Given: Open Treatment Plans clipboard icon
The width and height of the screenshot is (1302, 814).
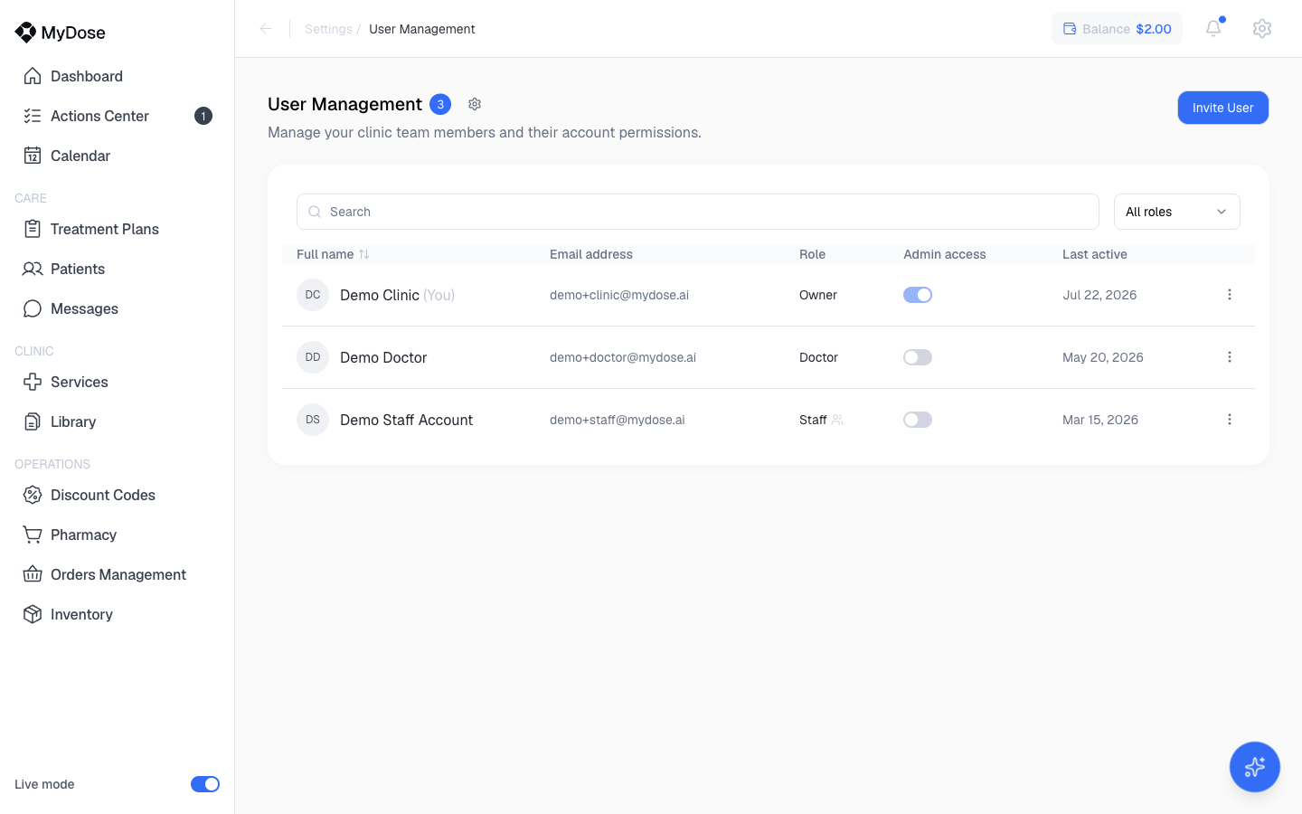Looking at the screenshot, I should (33, 229).
